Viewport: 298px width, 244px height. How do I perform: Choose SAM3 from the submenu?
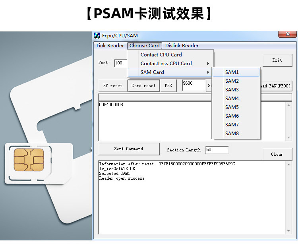[x=236, y=90]
